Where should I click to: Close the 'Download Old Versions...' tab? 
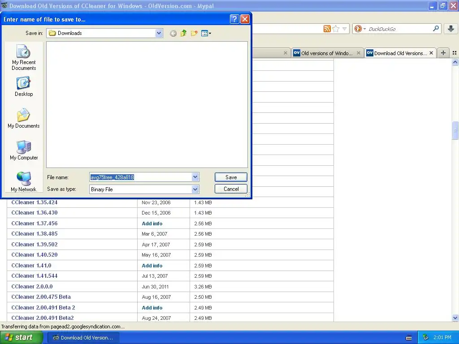[x=431, y=53]
